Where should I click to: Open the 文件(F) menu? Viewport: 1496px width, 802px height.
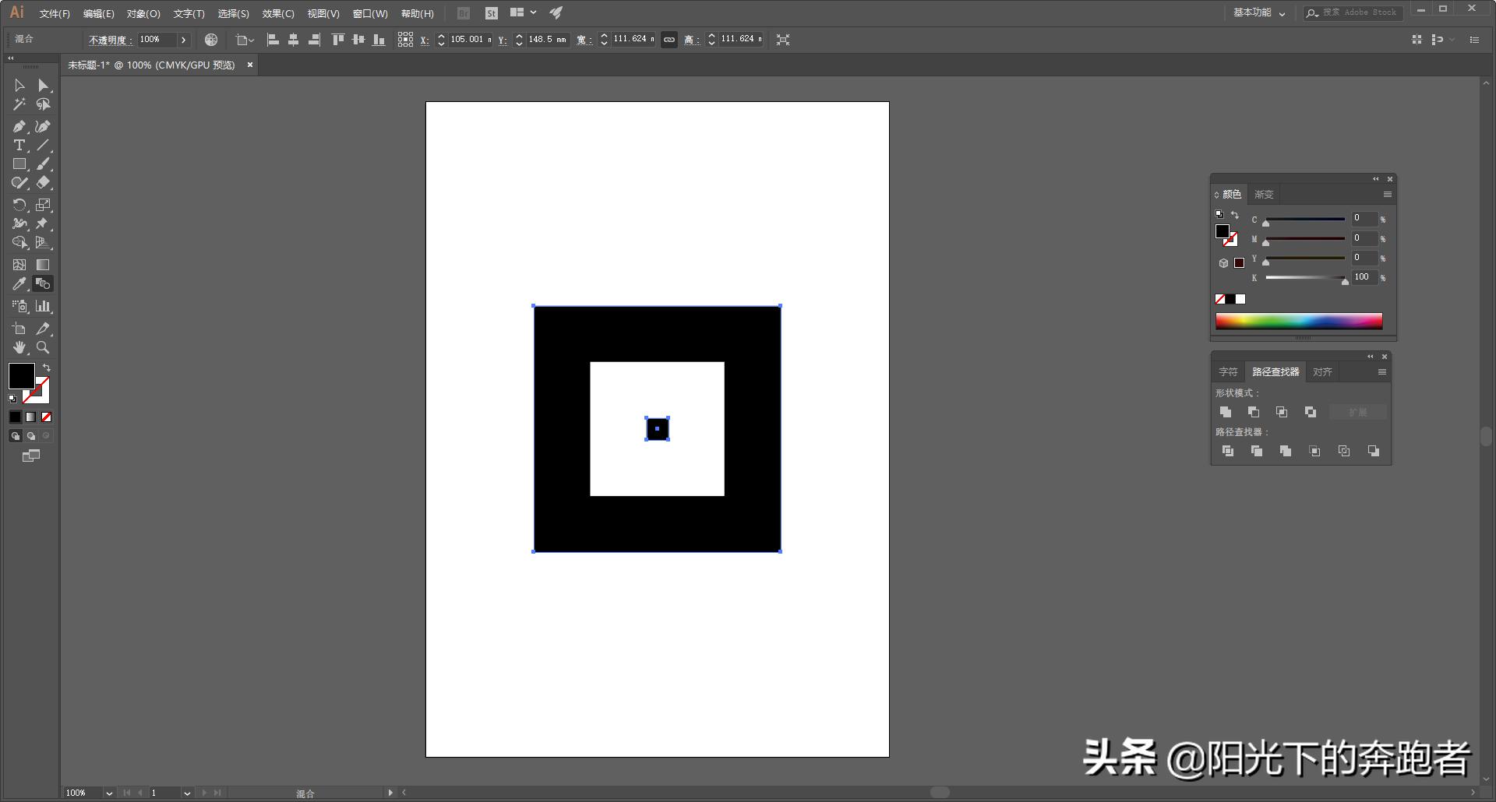(x=53, y=13)
